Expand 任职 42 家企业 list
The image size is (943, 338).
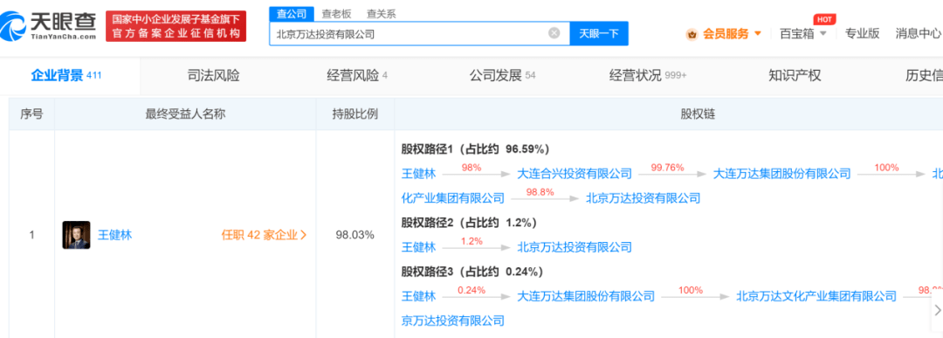pyautogui.click(x=264, y=235)
